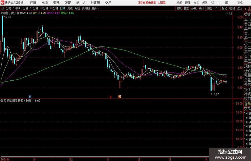The width and height of the screenshot is (251, 161).
Task: Switch to 30分钟 period tab
Action: coord(44,8)
